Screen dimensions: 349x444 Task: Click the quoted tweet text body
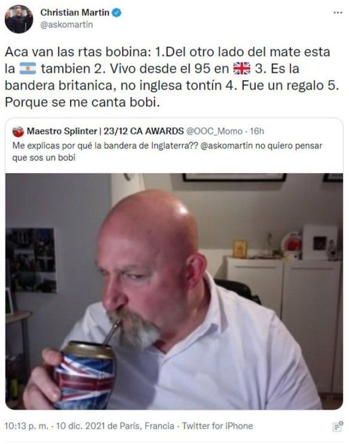tap(167, 151)
